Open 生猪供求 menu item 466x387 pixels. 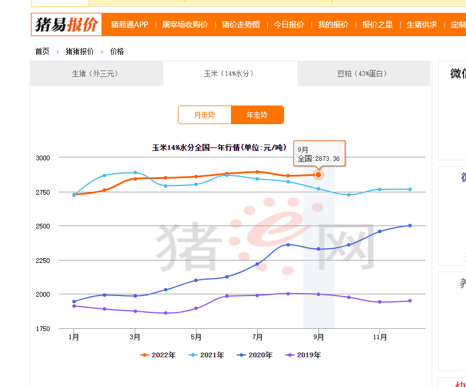point(422,24)
